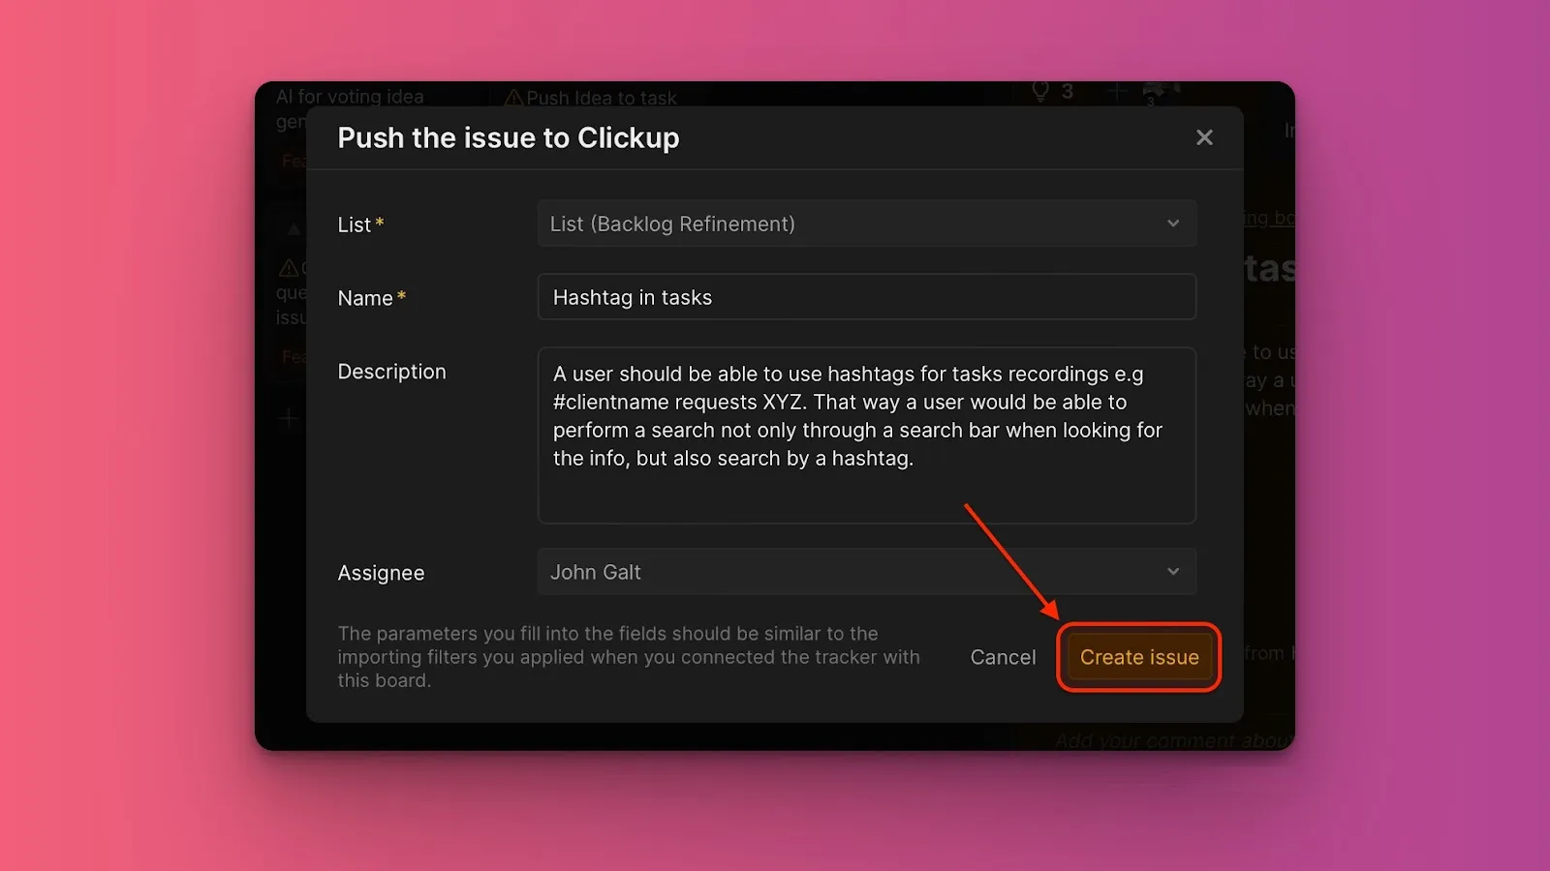
Task: Focus the Description text area
Action: 865,435
